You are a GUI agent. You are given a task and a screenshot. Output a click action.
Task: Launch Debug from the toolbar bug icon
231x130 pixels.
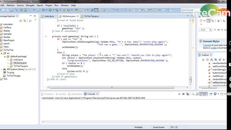43,10
